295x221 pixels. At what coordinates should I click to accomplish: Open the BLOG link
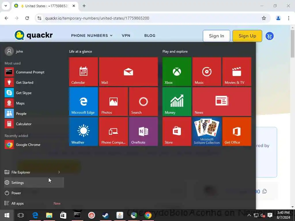click(x=150, y=35)
